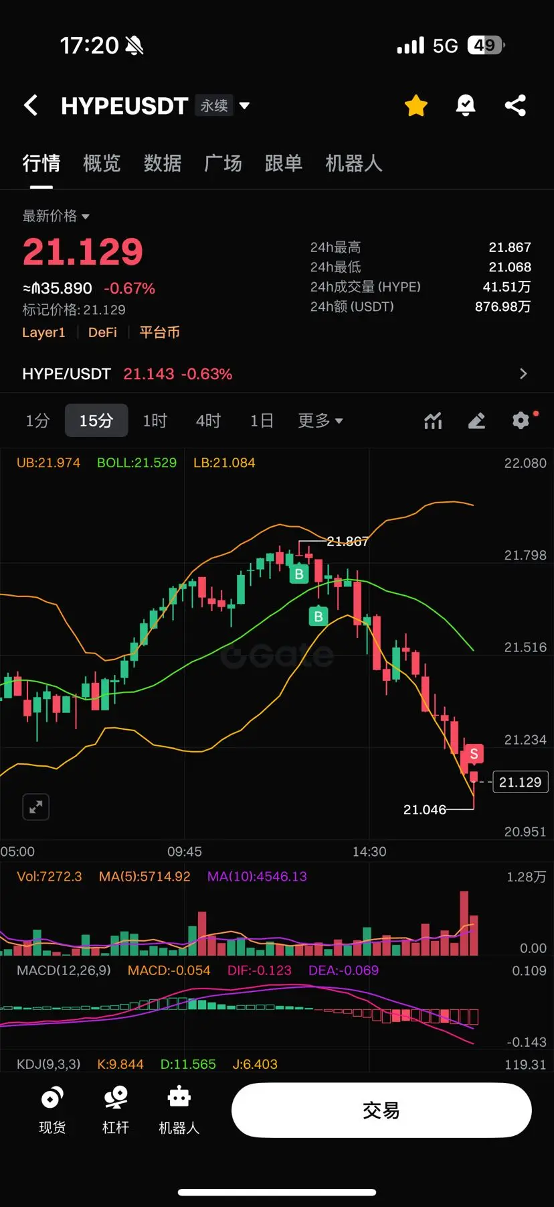554x1207 pixels.
Task: Tap the 21.046 low price label
Action: [424, 810]
